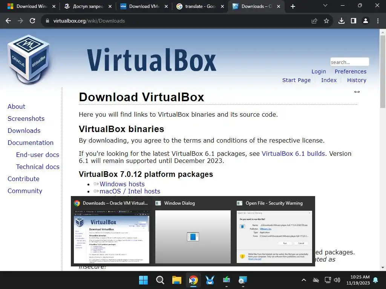The width and height of the screenshot is (386, 289).
Task: Open Preferences link
Action: pos(350,71)
